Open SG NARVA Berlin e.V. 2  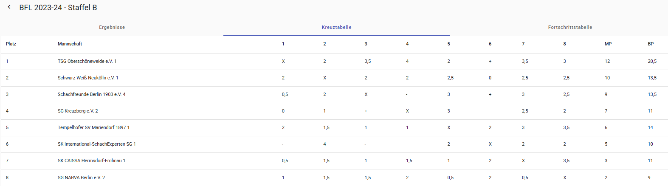pyautogui.click(x=81, y=178)
